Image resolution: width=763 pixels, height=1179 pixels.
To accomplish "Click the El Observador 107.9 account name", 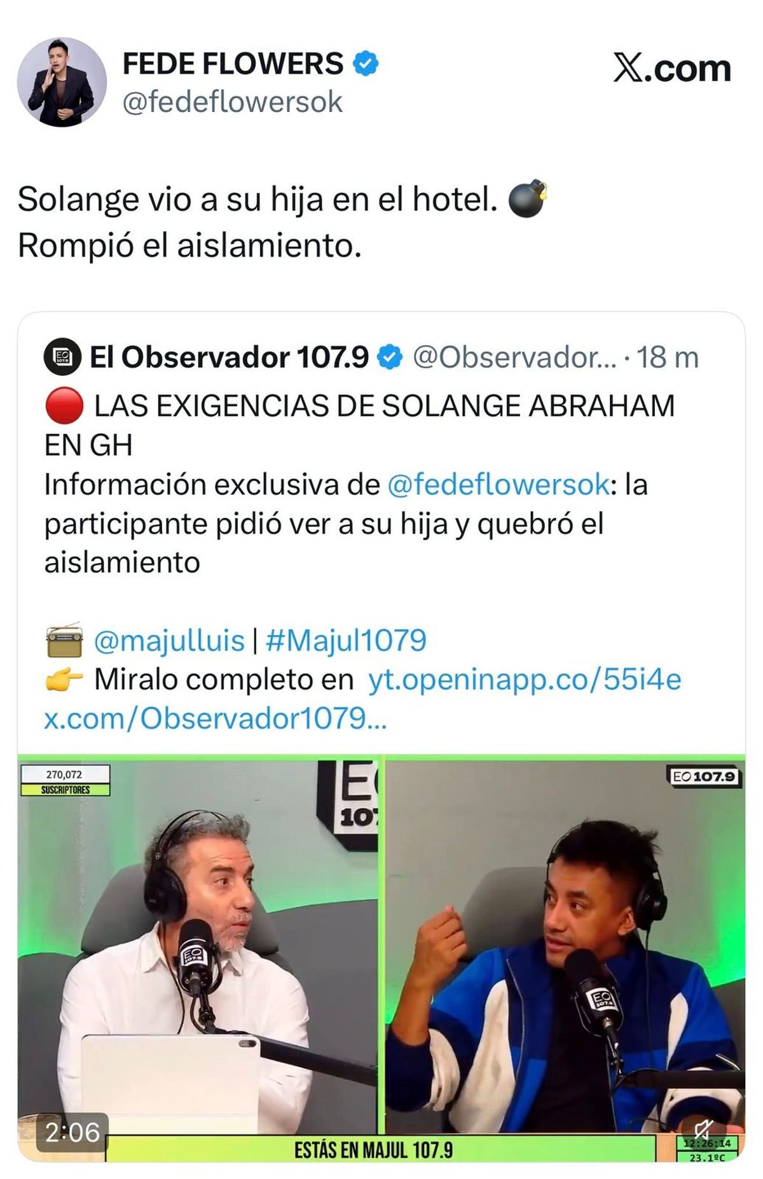I will (x=229, y=357).
